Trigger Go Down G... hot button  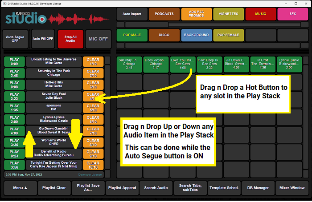[236, 65]
